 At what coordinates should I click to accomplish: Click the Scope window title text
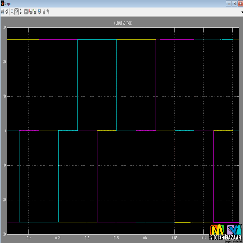coord(9,3)
